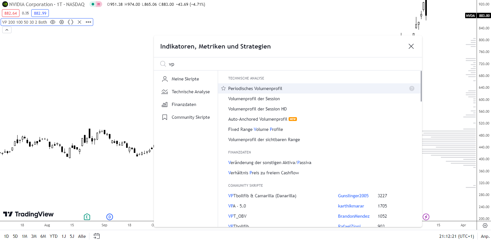Select VPT_OBV script
Image resolution: width=491 pixels, height=241 pixels.
tap(237, 216)
